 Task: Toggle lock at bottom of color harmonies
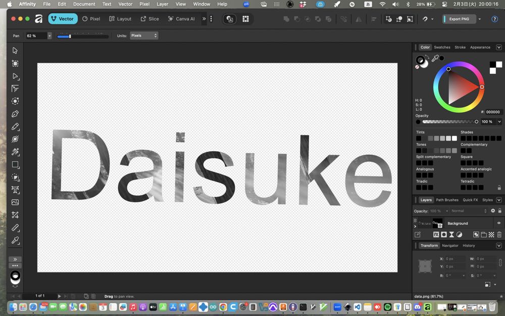point(499,188)
